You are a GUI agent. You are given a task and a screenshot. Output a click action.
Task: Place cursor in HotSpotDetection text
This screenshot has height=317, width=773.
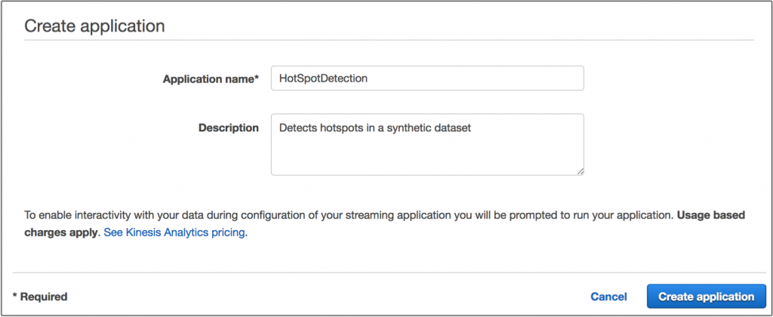click(323, 78)
